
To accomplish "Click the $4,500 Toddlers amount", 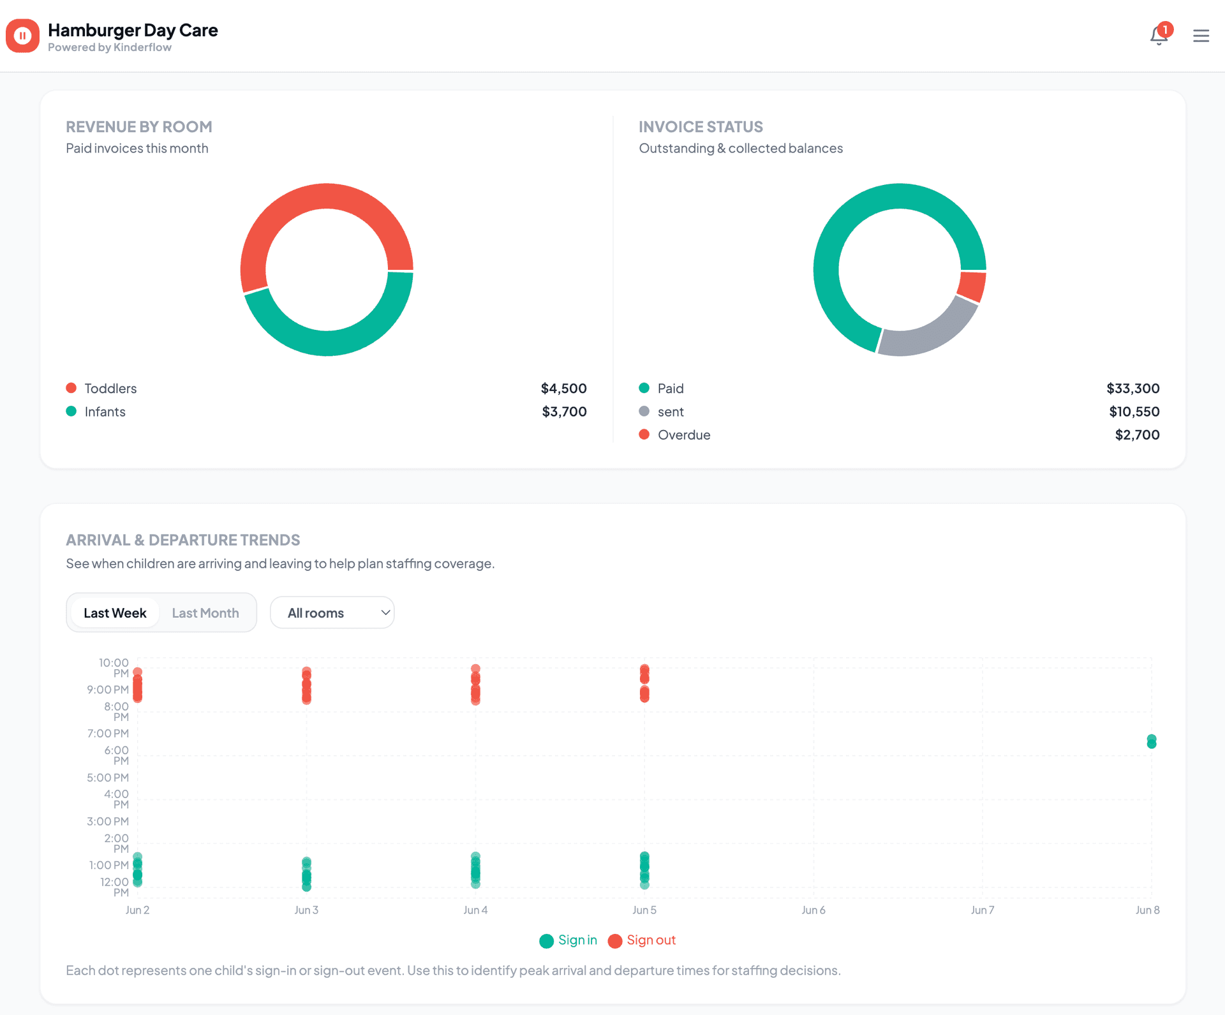I will pyautogui.click(x=564, y=388).
